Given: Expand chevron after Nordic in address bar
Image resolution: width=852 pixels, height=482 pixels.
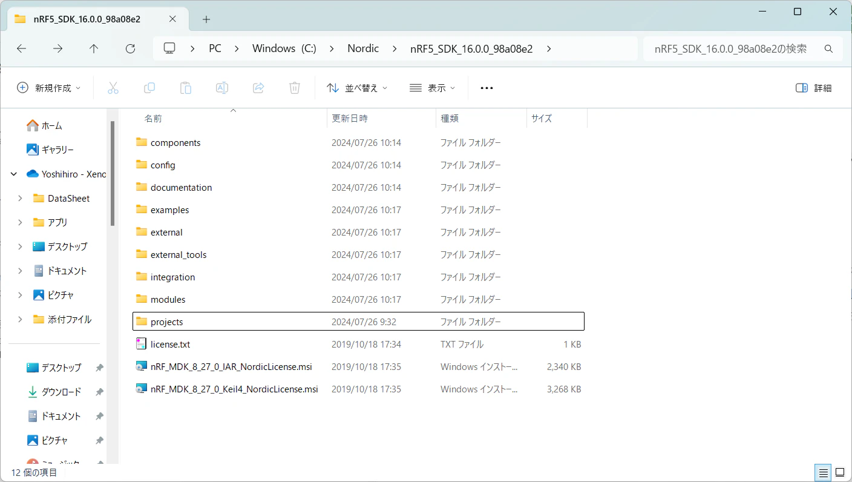Looking at the screenshot, I should [x=395, y=49].
